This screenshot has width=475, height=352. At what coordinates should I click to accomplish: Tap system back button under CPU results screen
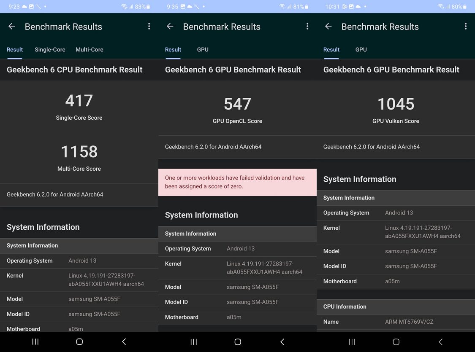(124, 342)
